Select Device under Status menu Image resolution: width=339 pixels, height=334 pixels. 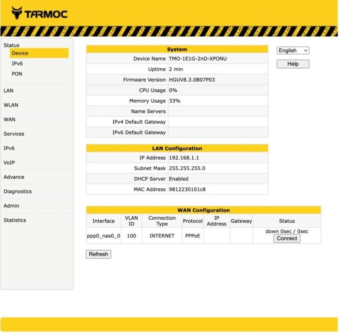coord(20,53)
